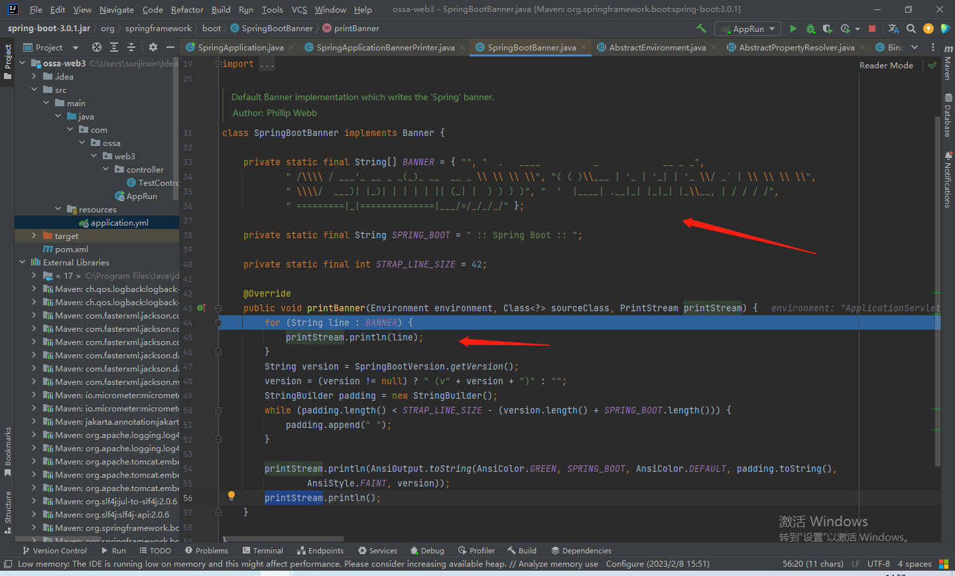The height and width of the screenshot is (576, 955).
Task: Open the VCS menu
Action: pyautogui.click(x=299, y=9)
